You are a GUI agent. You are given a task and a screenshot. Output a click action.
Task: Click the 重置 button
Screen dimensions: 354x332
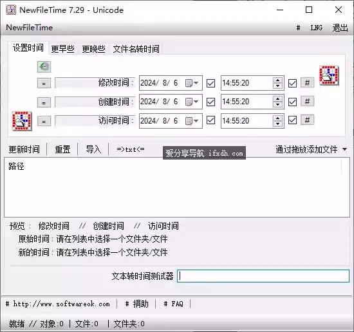pyautogui.click(x=62, y=149)
